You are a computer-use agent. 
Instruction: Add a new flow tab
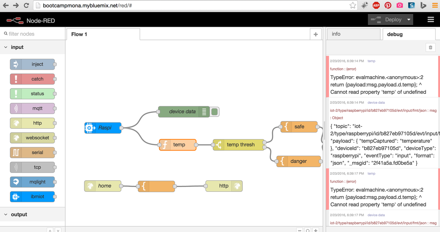(x=315, y=34)
